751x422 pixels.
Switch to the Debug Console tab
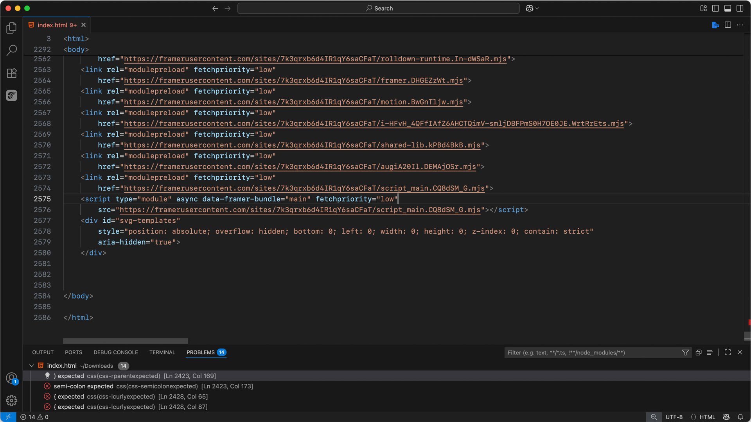pos(115,352)
